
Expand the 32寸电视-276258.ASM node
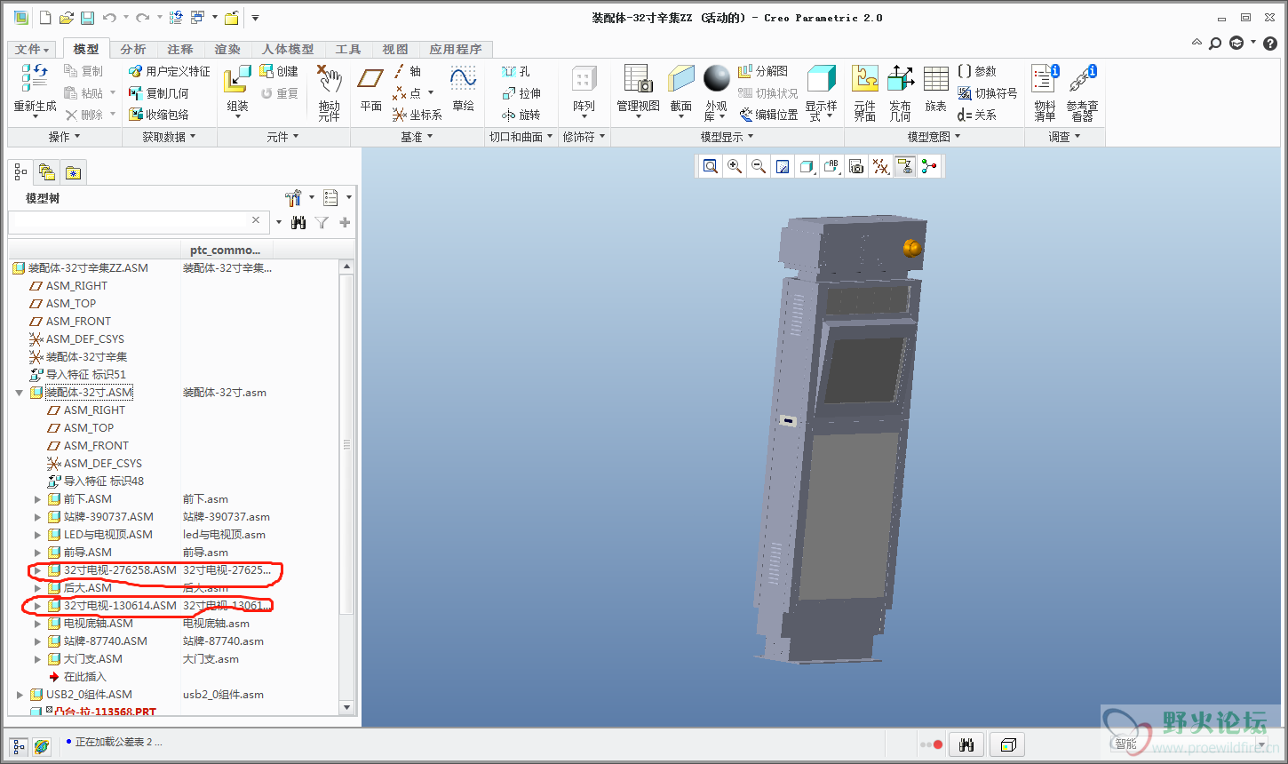coord(37,570)
